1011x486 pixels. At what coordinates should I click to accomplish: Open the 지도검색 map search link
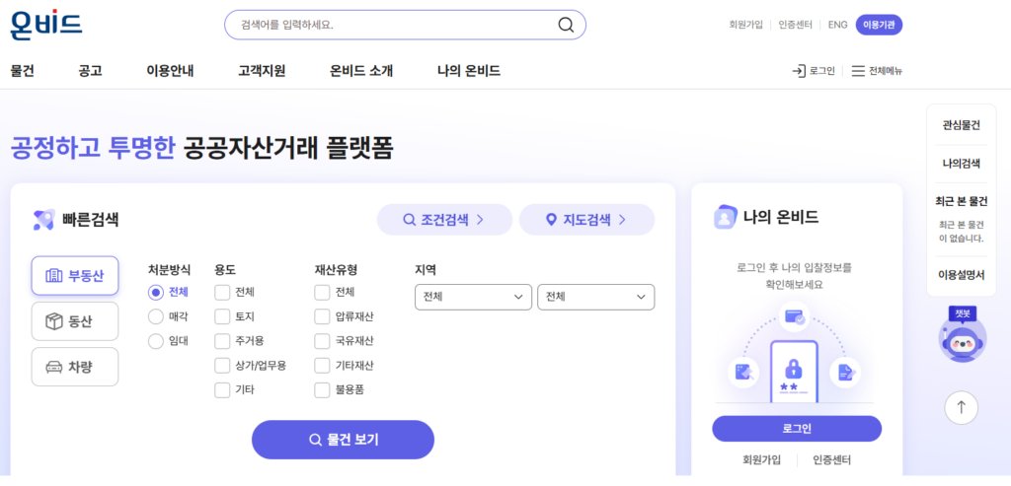586,220
